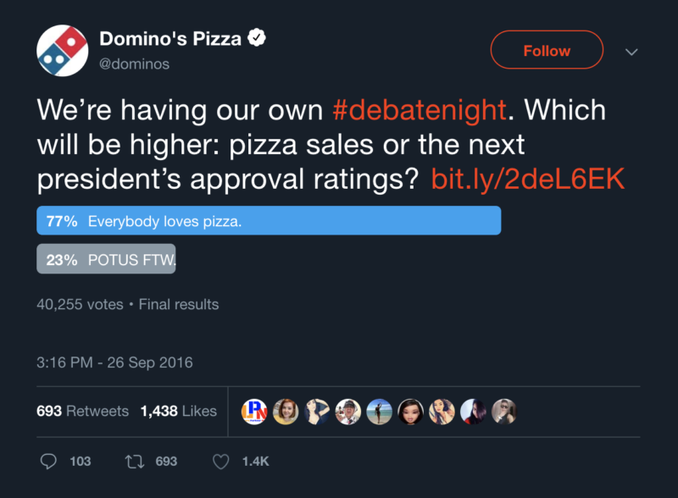Click the retweet arrows icon
Viewport: 678px width, 498px height.
click(x=133, y=461)
